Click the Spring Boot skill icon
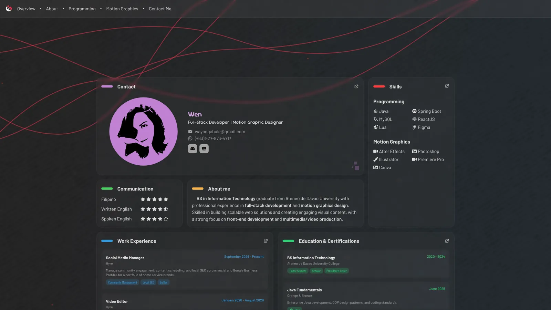This screenshot has height=310, width=551. tap(414, 111)
